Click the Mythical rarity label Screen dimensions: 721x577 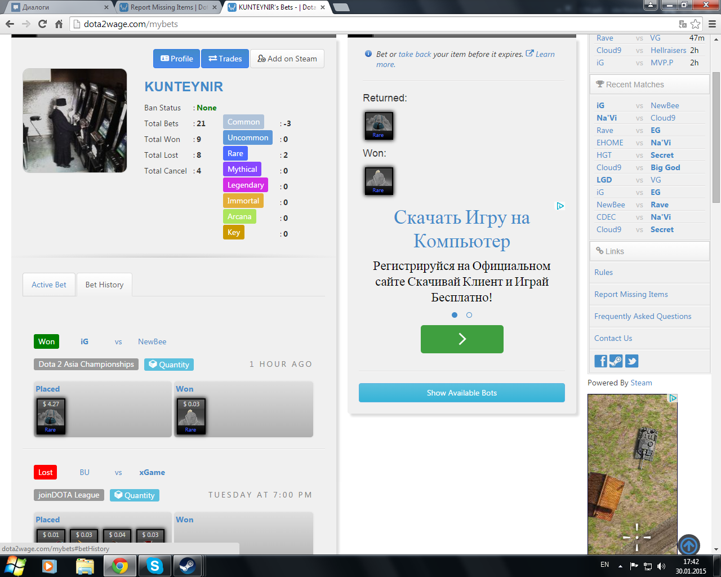(x=242, y=169)
